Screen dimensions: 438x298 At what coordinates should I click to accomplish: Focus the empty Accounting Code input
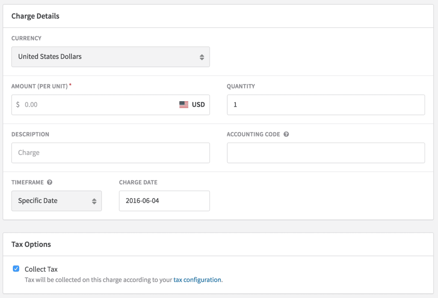(x=326, y=153)
